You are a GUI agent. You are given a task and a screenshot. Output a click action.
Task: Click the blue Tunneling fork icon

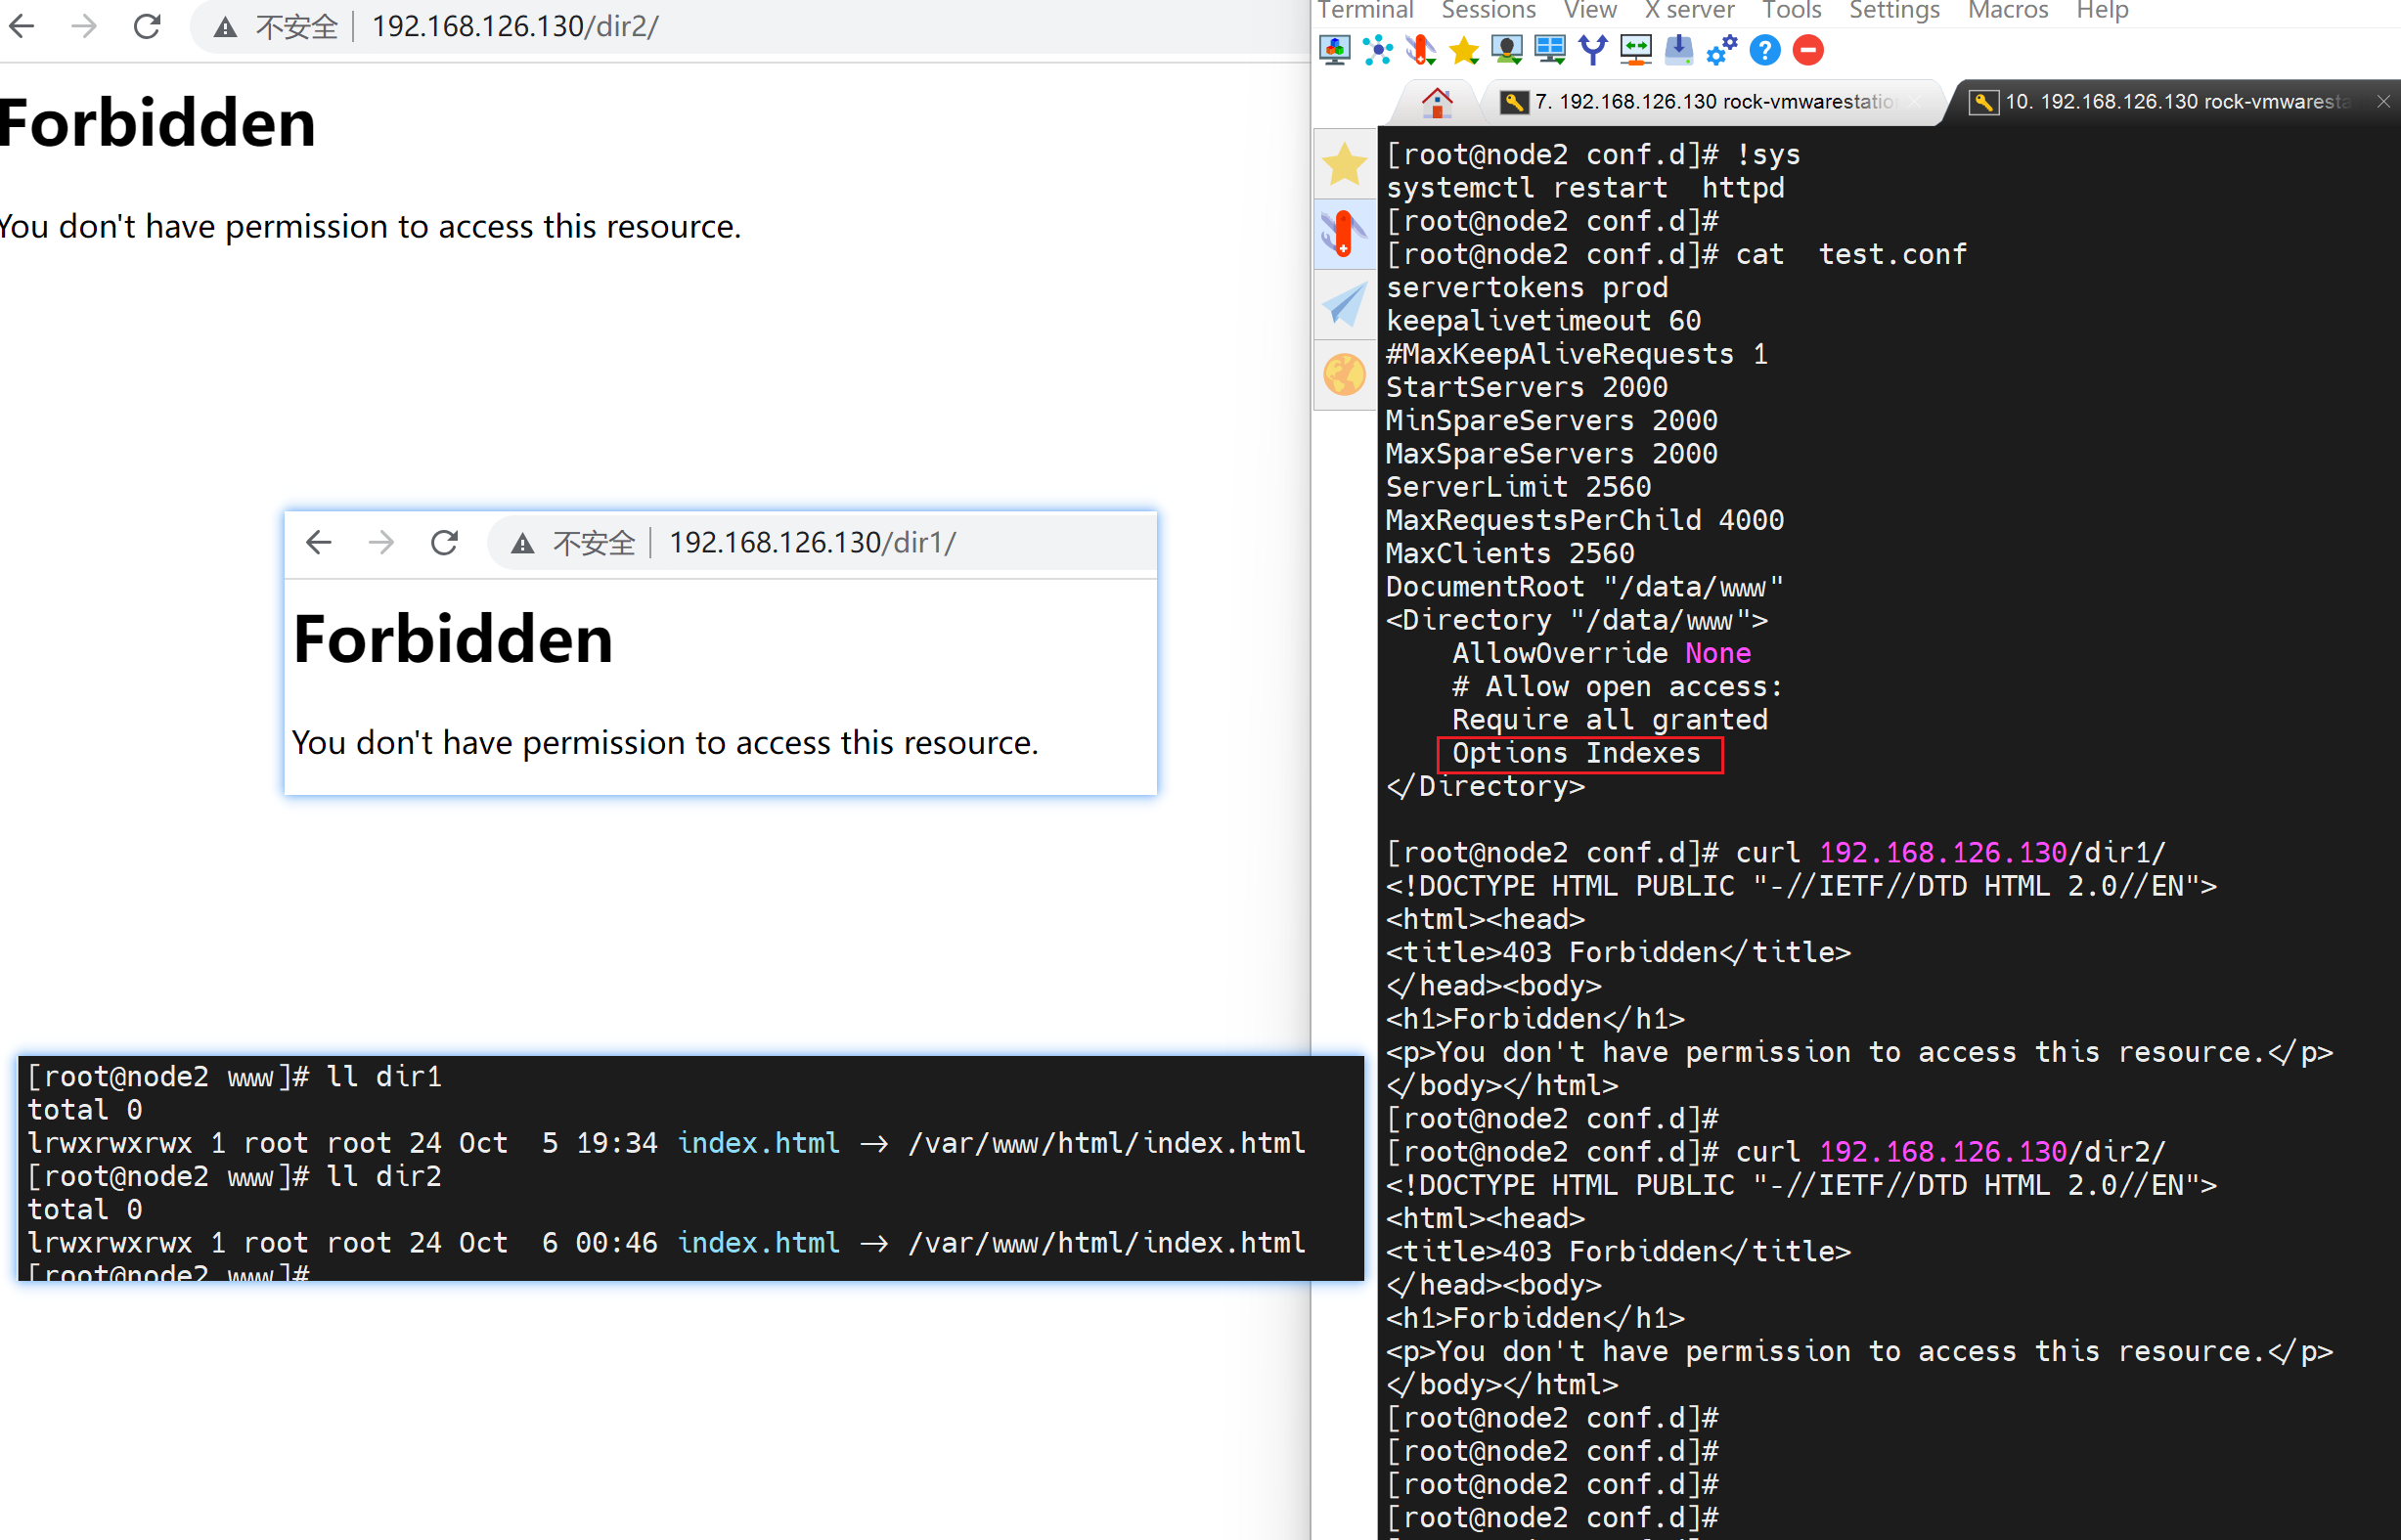tap(1593, 50)
